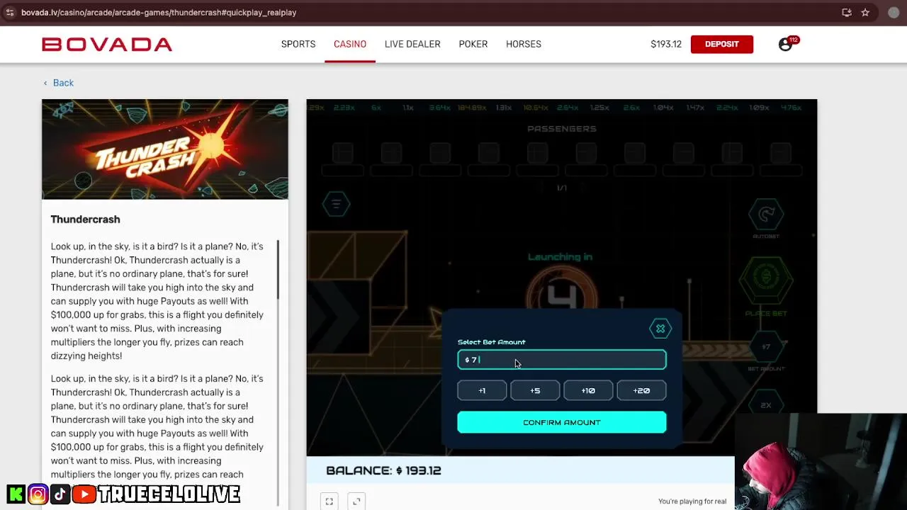Click the 2x bet multiplier button
This screenshot has width=907, height=510.
pyautogui.click(x=766, y=404)
